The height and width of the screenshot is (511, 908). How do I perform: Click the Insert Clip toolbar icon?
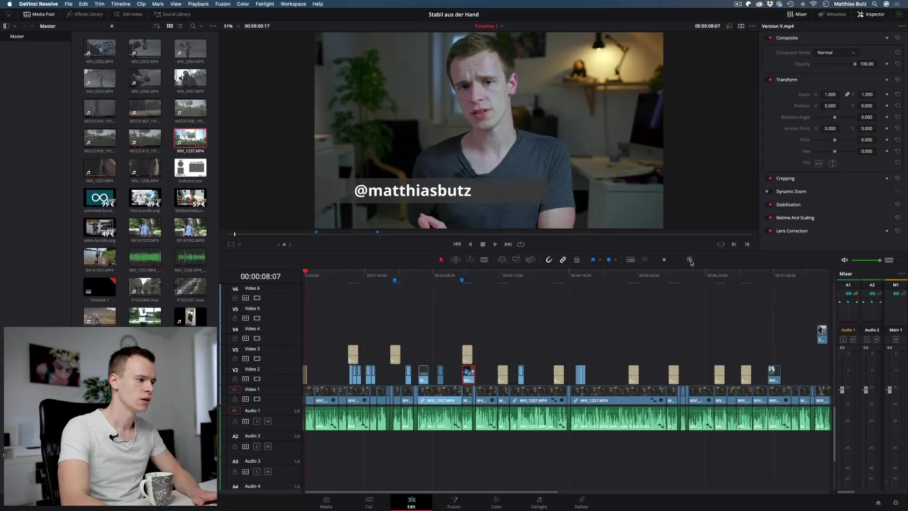[502, 260]
